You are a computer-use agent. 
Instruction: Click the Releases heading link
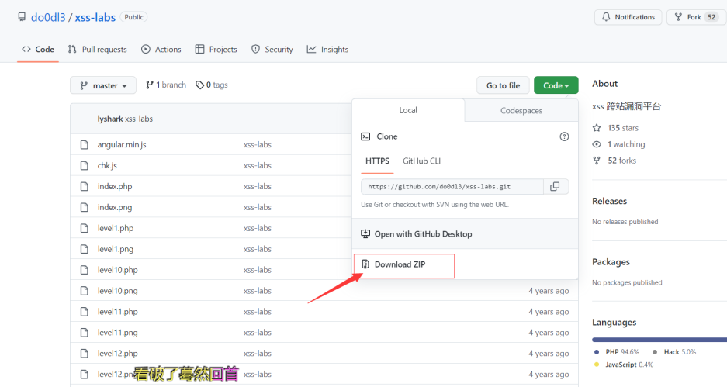click(x=609, y=201)
